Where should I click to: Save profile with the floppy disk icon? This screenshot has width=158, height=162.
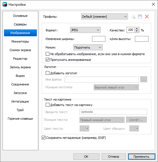click(x=140, y=17)
